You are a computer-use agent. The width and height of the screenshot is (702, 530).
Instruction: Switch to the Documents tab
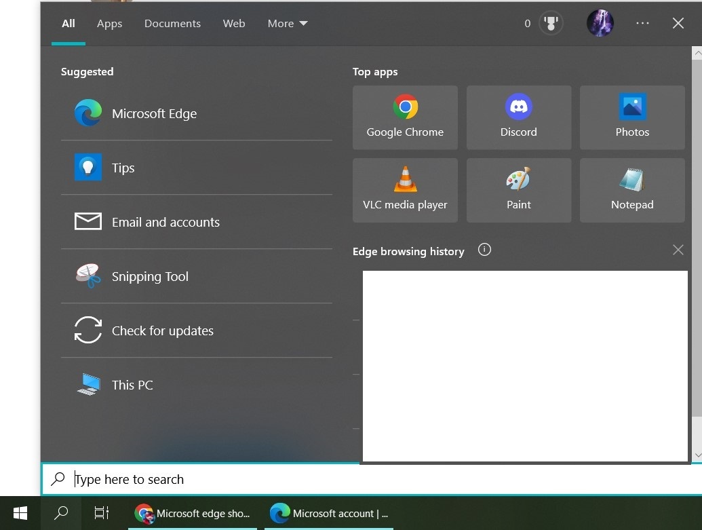[x=172, y=23]
